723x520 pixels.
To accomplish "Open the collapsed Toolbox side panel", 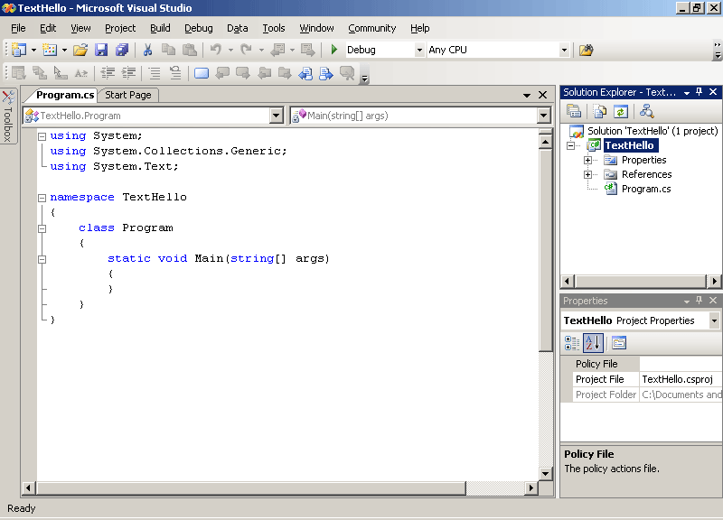I will pyautogui.click(x=8, y=117).
